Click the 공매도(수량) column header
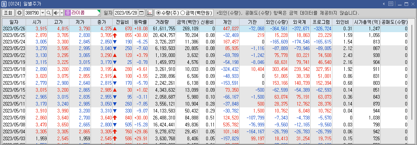Screen dimensions: 417x145 click(394, 22)
